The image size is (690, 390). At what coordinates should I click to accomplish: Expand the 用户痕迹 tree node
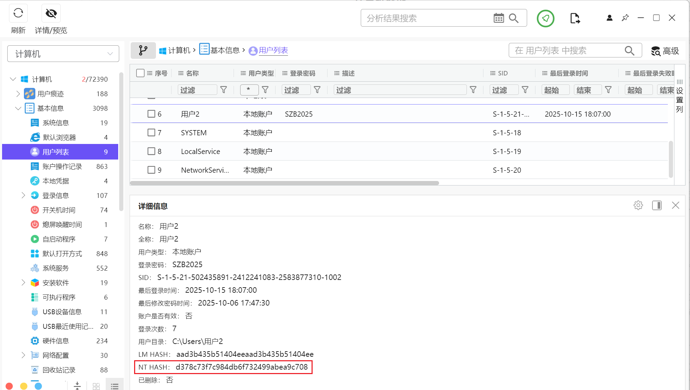point(18,94)
